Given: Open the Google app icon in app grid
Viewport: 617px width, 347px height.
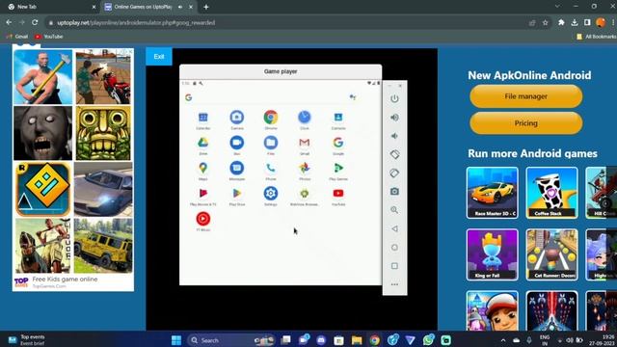Looking at the screenshot, I should coord(338,143).
